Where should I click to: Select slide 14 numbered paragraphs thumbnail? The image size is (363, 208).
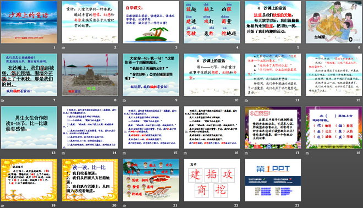point(90,128)
